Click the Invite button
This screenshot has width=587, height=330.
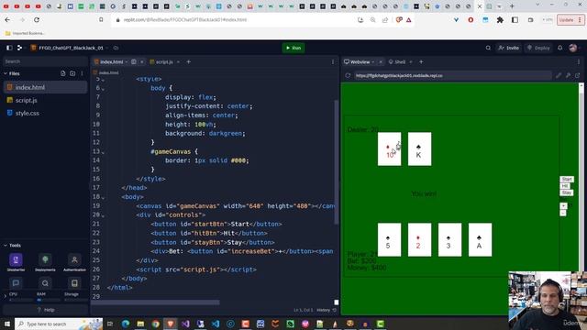[x=508, y=48]
